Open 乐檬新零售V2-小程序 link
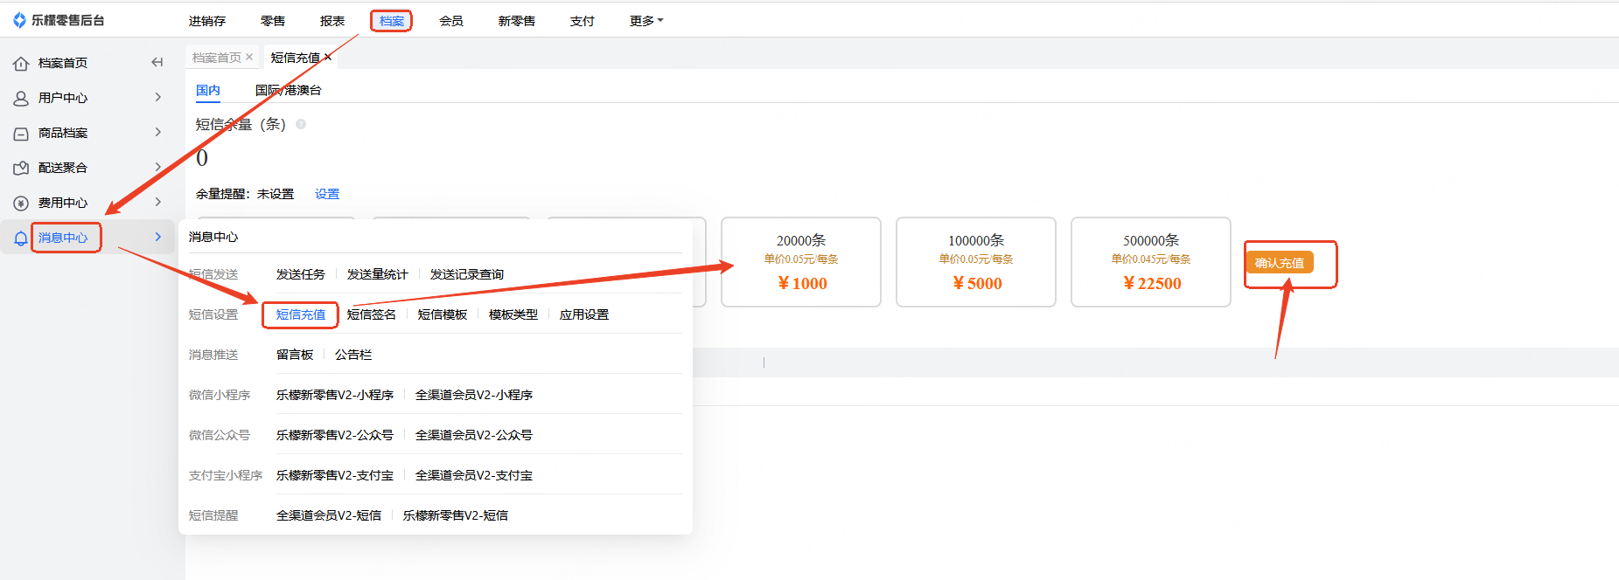Screen dimensions: 1619x580 point(335,395)
